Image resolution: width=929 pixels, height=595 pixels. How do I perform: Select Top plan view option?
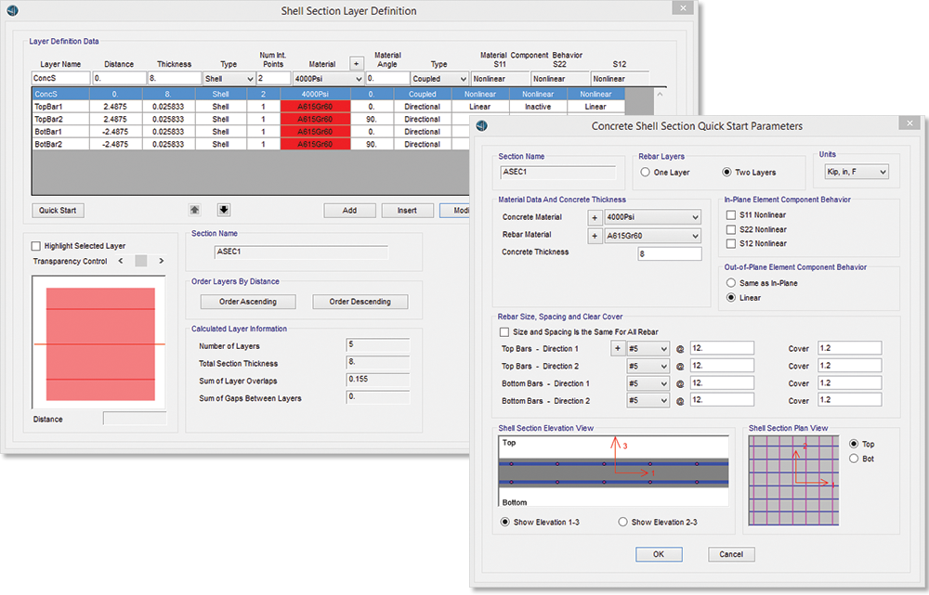[854, 444]
